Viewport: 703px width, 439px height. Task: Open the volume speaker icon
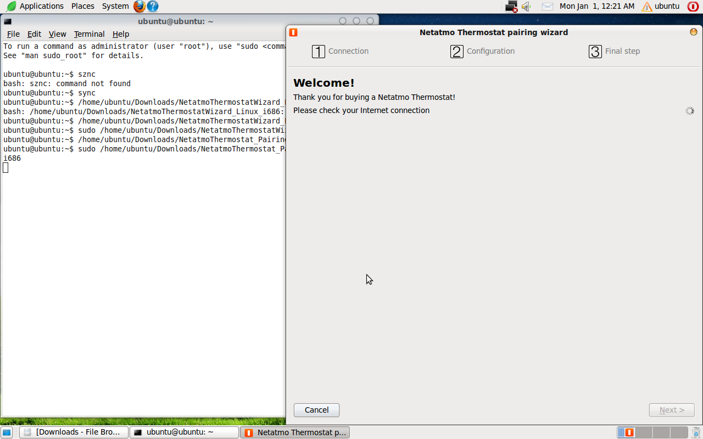click(x=526, y=7)
